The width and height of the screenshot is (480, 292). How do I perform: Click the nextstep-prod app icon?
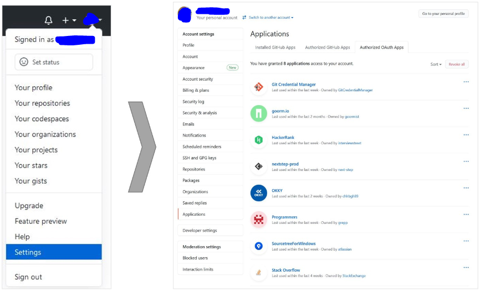pos(259,166)
